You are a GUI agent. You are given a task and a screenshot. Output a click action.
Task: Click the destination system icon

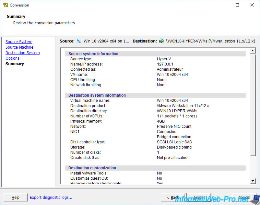(161, 41)
